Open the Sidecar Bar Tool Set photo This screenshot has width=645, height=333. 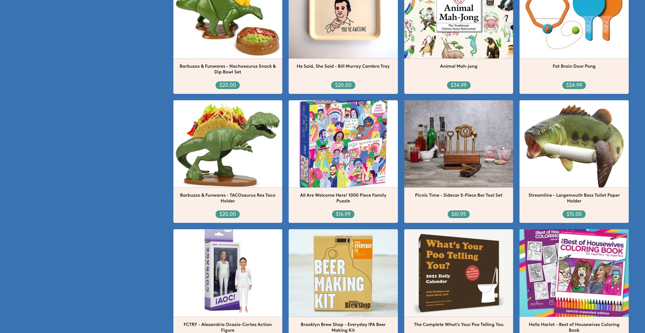(x=459, y=144)
